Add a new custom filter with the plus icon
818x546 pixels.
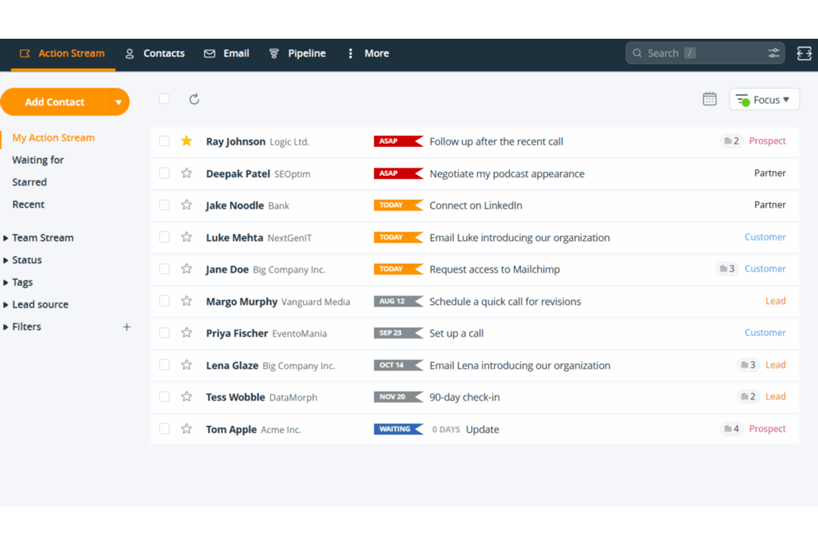(127, 326)
